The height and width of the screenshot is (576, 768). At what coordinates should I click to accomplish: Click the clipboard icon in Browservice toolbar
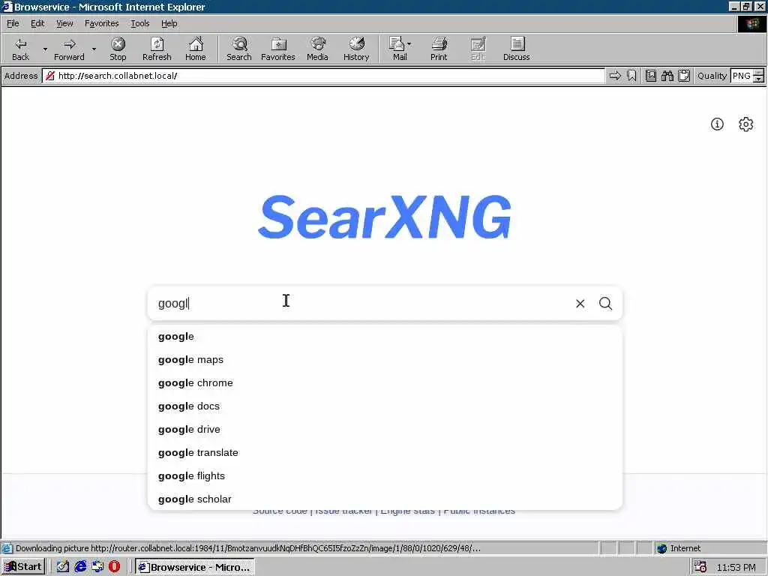tap(684, 76)
